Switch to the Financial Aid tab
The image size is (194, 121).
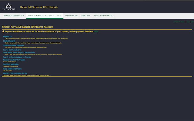72,16
